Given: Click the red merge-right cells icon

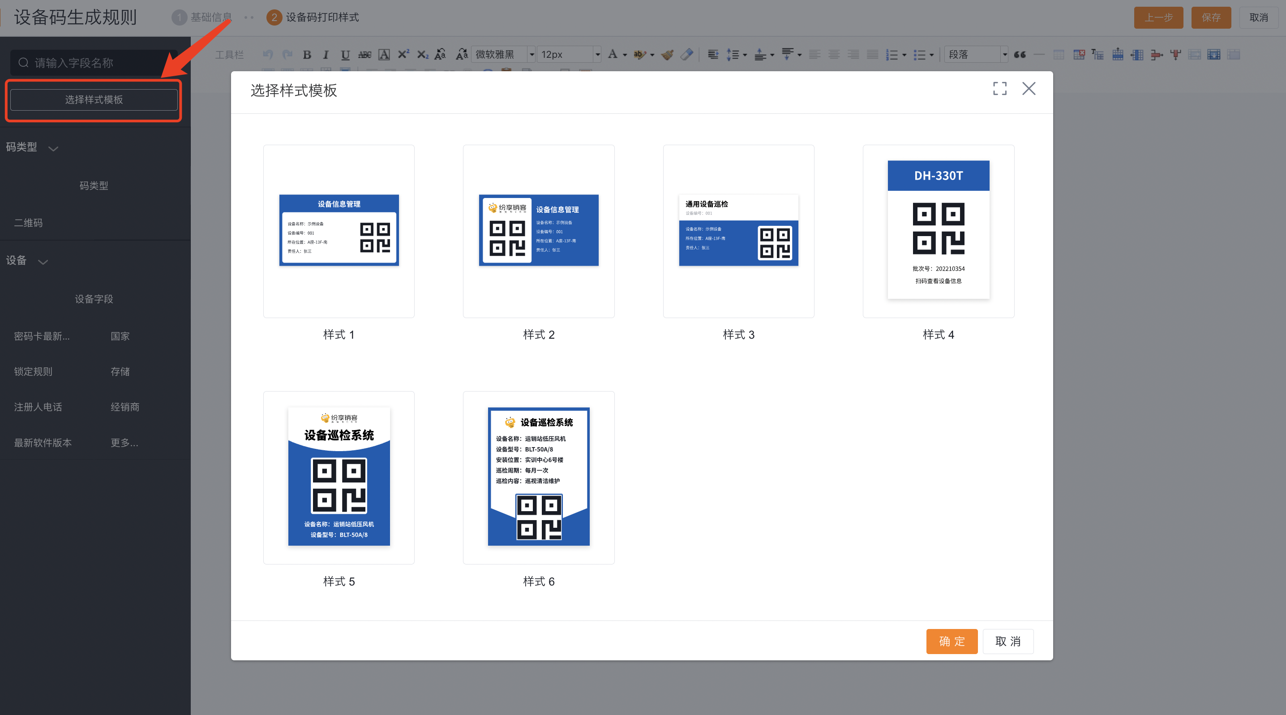Looking at the screenshot, I should click(x=1156, y=54).
